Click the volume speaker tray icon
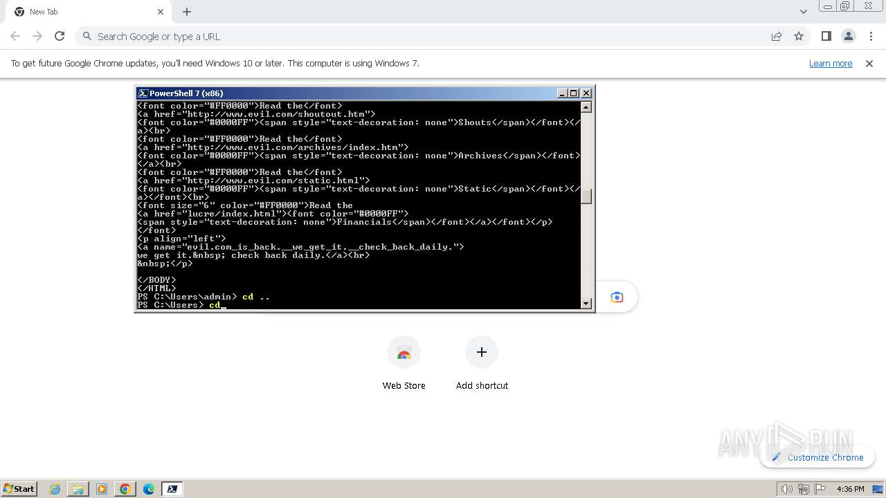The image size is (886, 498). [x=786, y=489]
